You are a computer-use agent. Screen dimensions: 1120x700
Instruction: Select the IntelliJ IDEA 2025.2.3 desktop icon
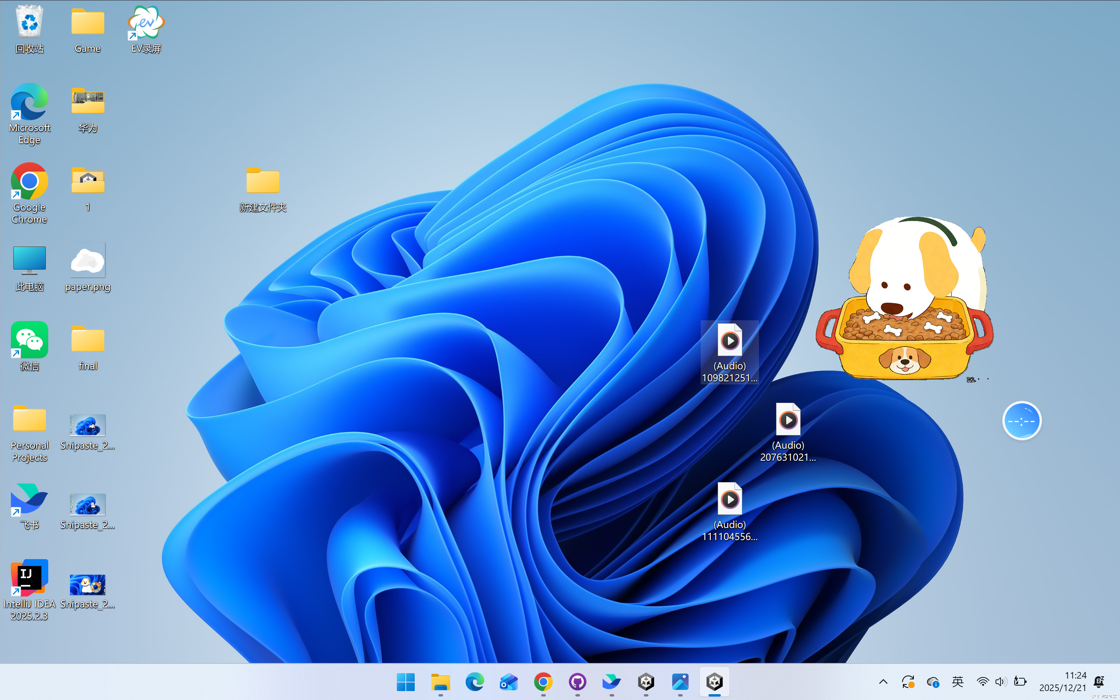(x=29, y=588)
